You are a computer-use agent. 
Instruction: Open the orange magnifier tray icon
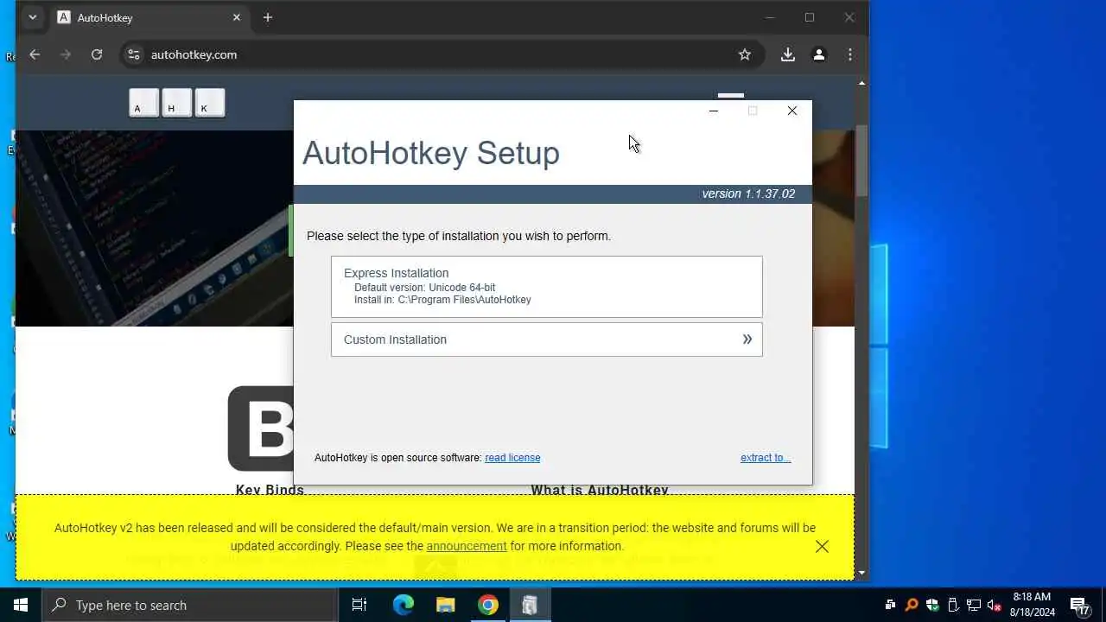tap(911, 605)
